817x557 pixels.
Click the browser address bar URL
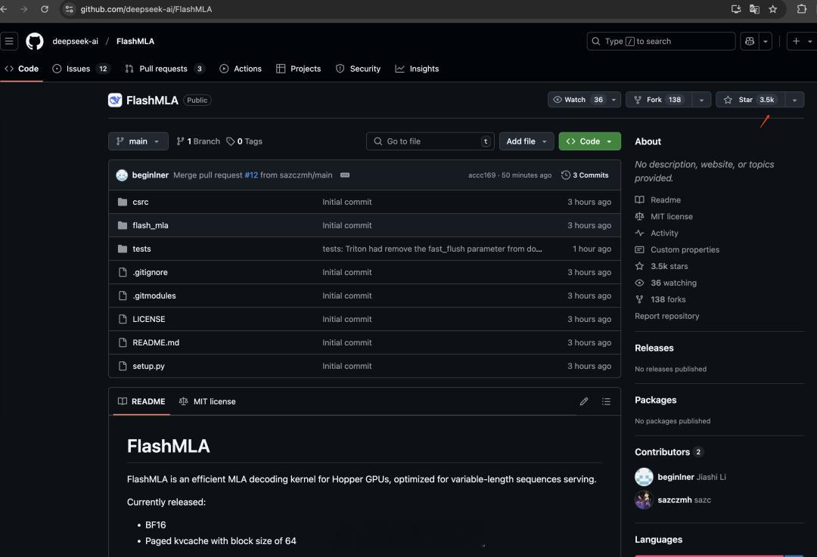pyautogui.click(x=146, y=9)
